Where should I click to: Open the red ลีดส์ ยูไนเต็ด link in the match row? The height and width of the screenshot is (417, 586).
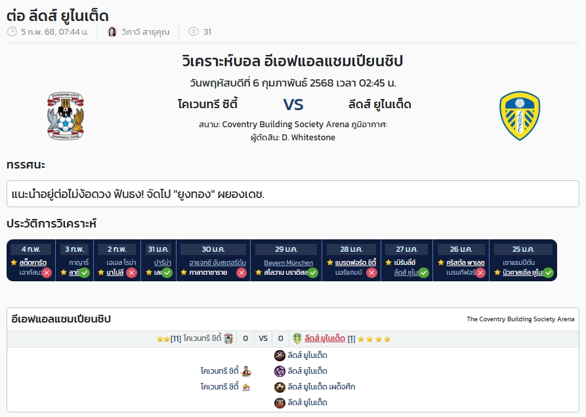325,338
